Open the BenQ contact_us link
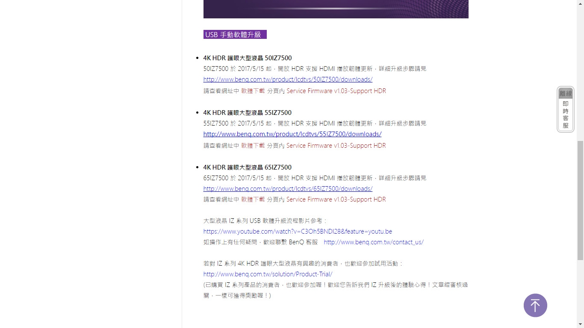The width and height of the screenshot is (584, 328). pyautogui.click(x=374, y=242)
